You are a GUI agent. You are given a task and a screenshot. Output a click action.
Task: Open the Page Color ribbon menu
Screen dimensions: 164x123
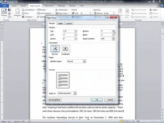click(x=62, y=13)
